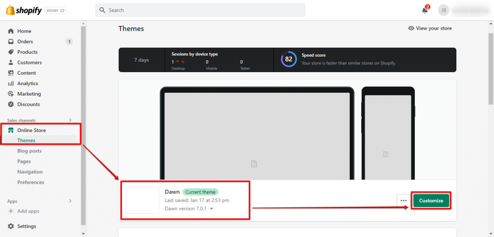This screenshot has width=494, height=237.
Task: Click the green Customize button
Action: [431, 201]
